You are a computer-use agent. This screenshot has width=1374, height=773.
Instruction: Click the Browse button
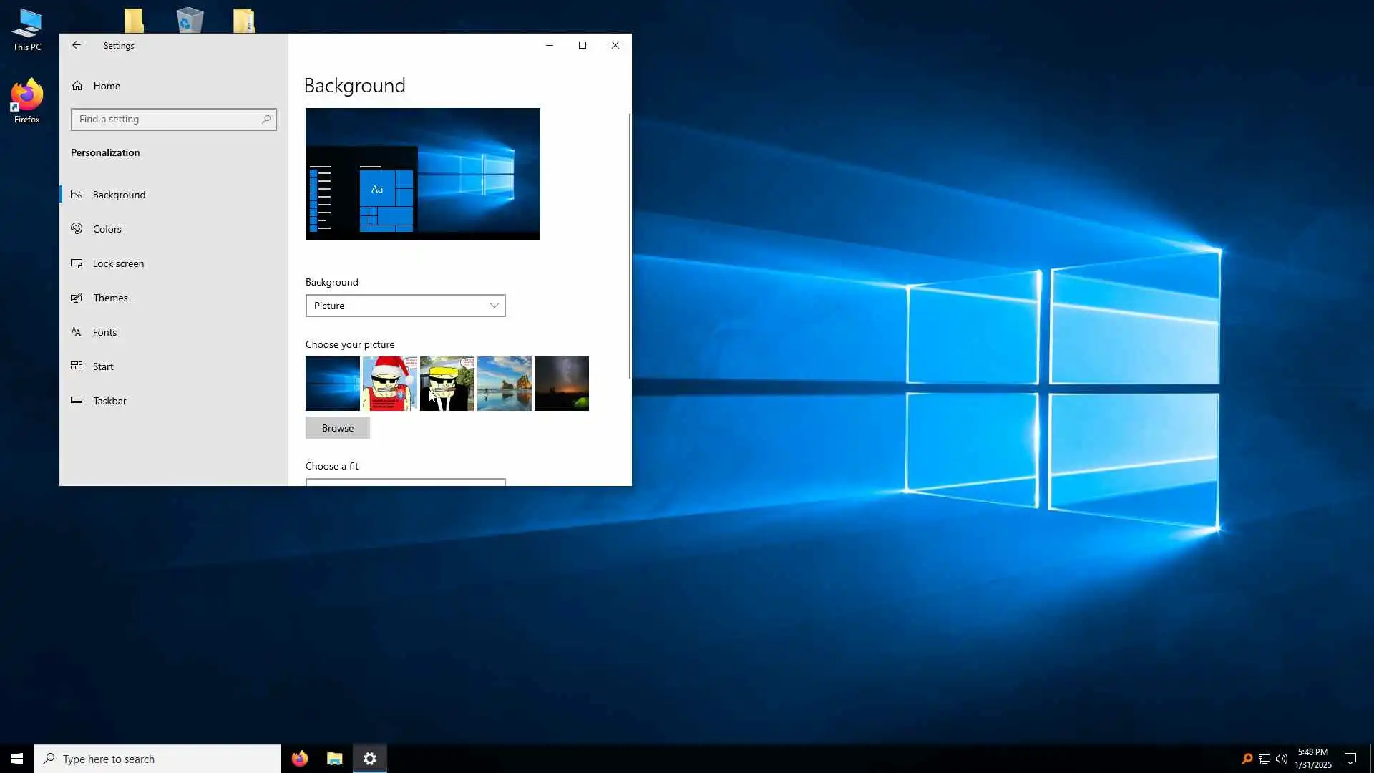[337, 428]
